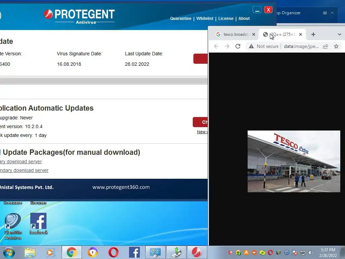Click the Unistal Systems Pvt. Ltd. text

tap(27, 188)
